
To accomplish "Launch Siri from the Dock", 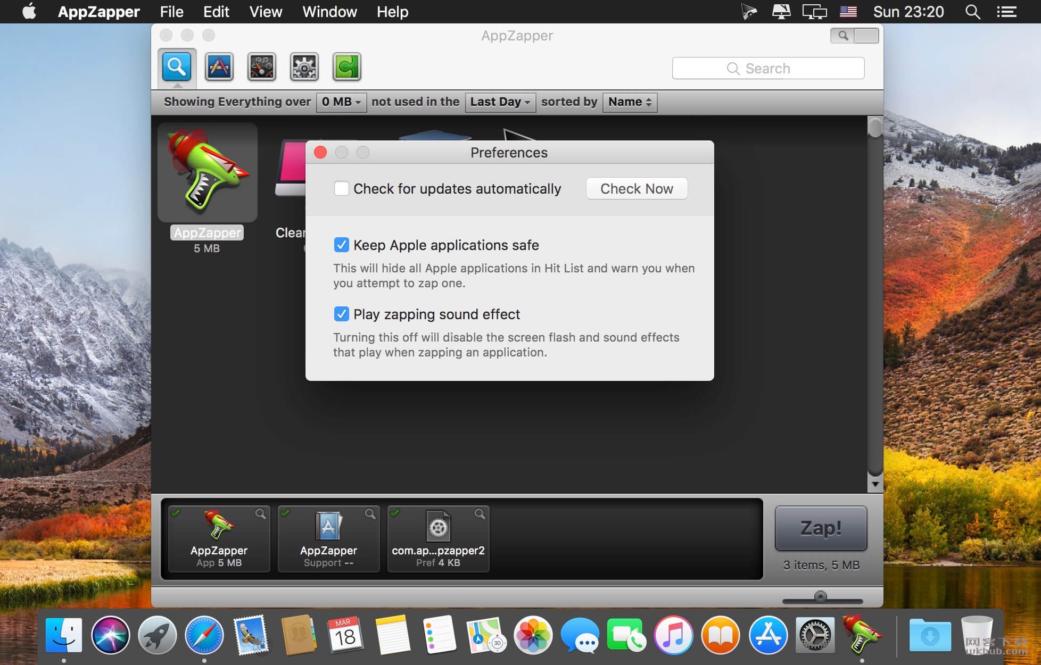I will tap(111, 635).
